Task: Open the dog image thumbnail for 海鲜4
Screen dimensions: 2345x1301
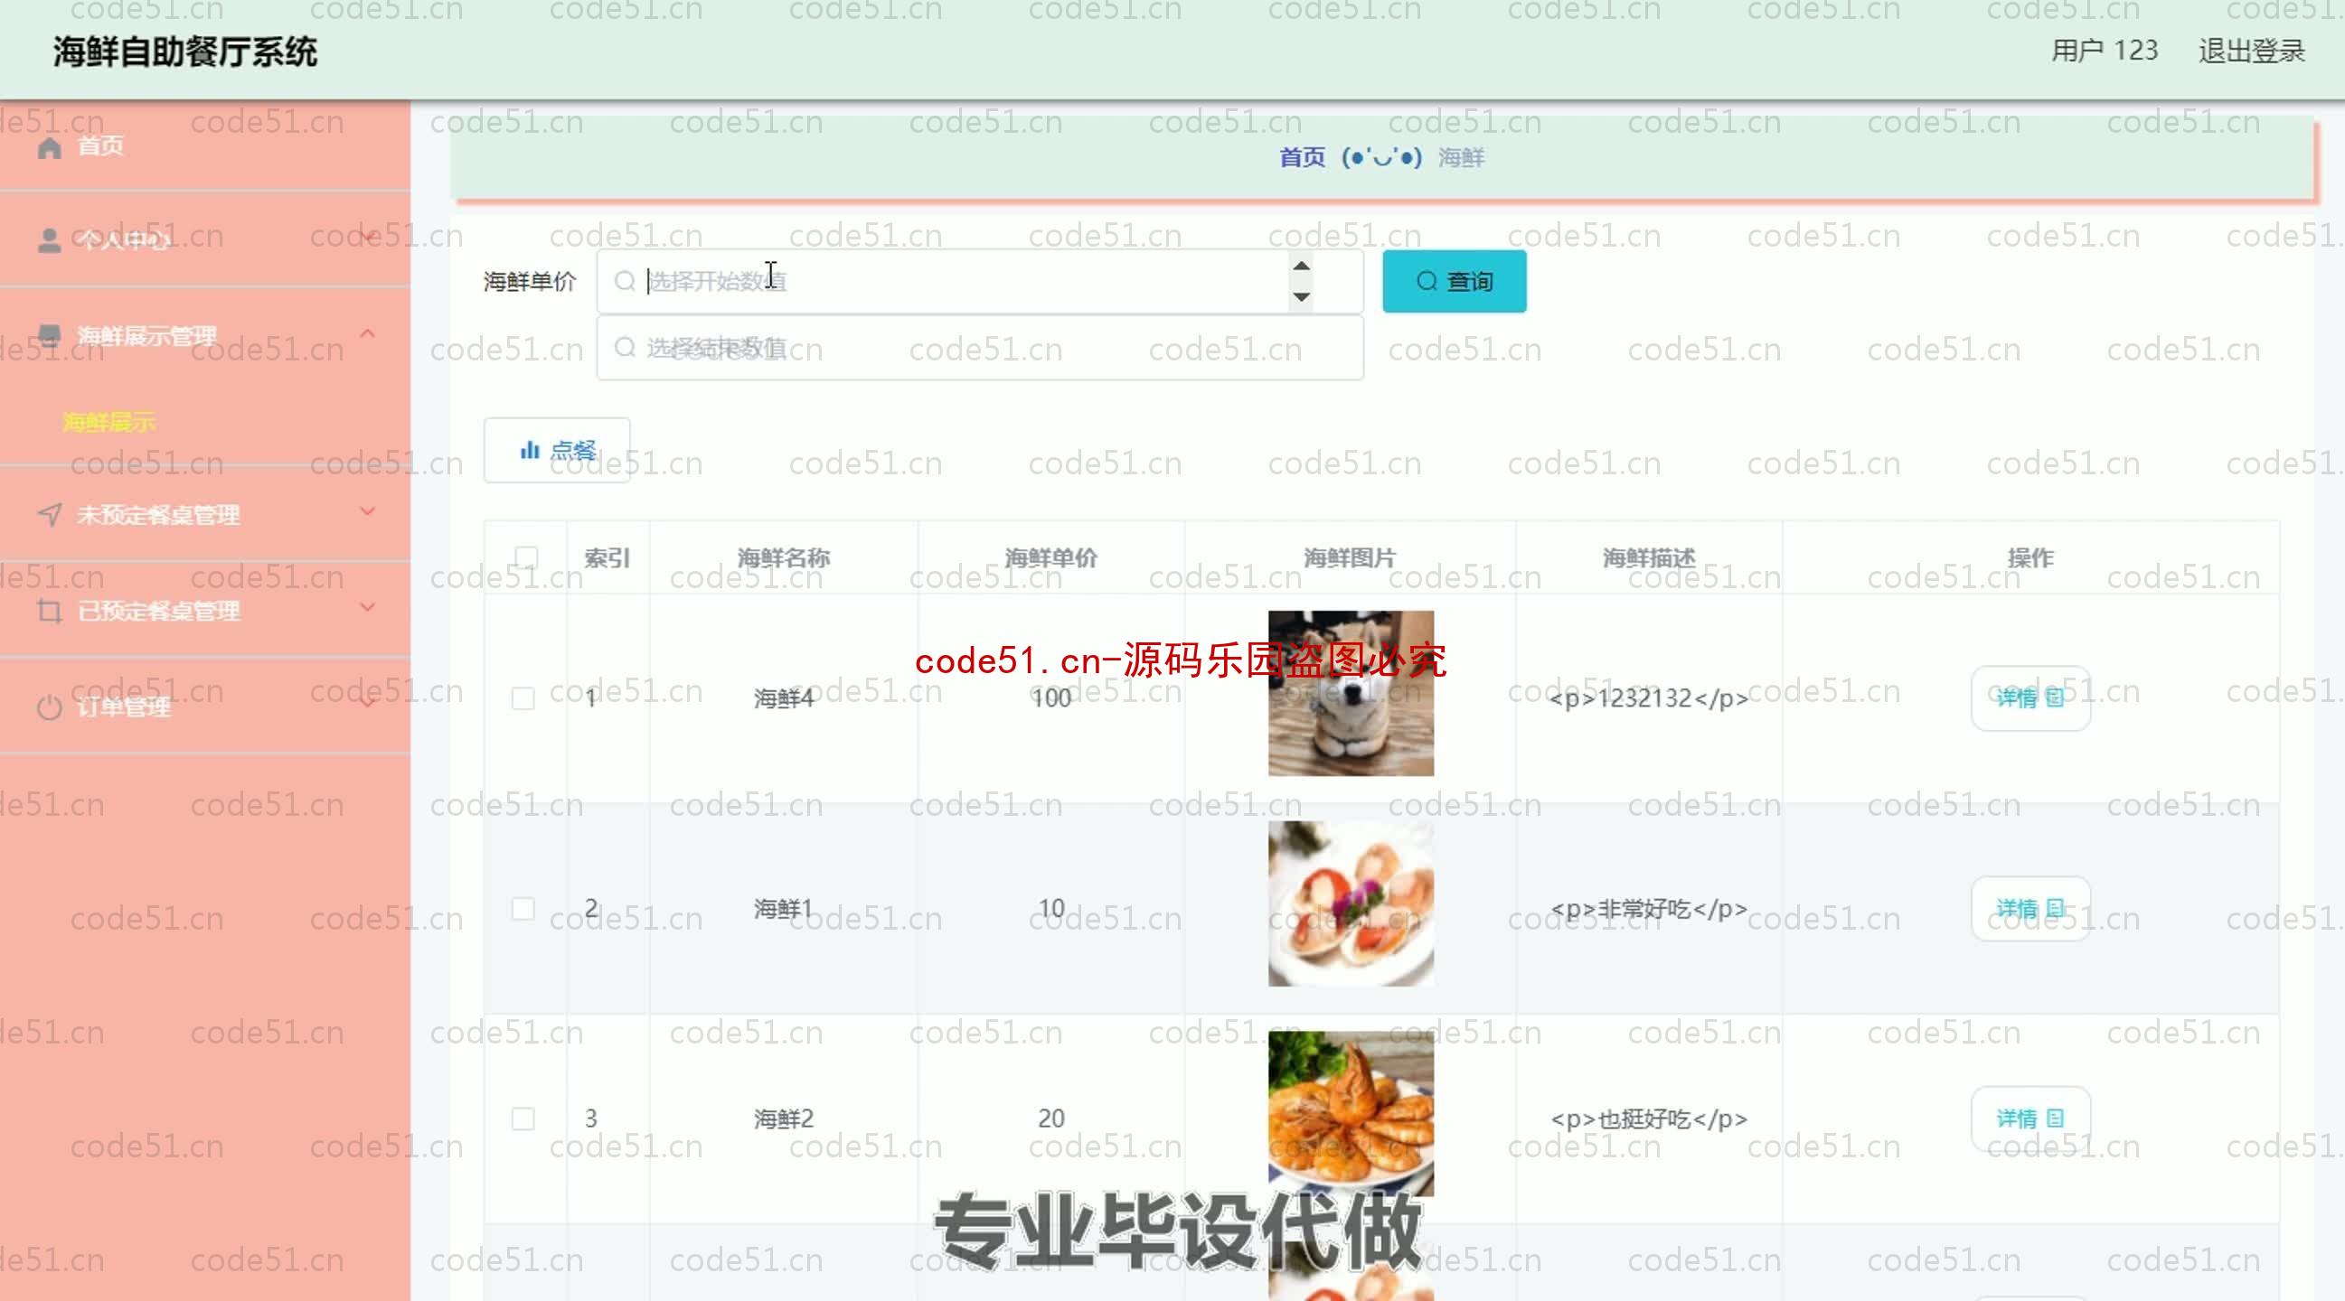Action: coord(1351,693)
